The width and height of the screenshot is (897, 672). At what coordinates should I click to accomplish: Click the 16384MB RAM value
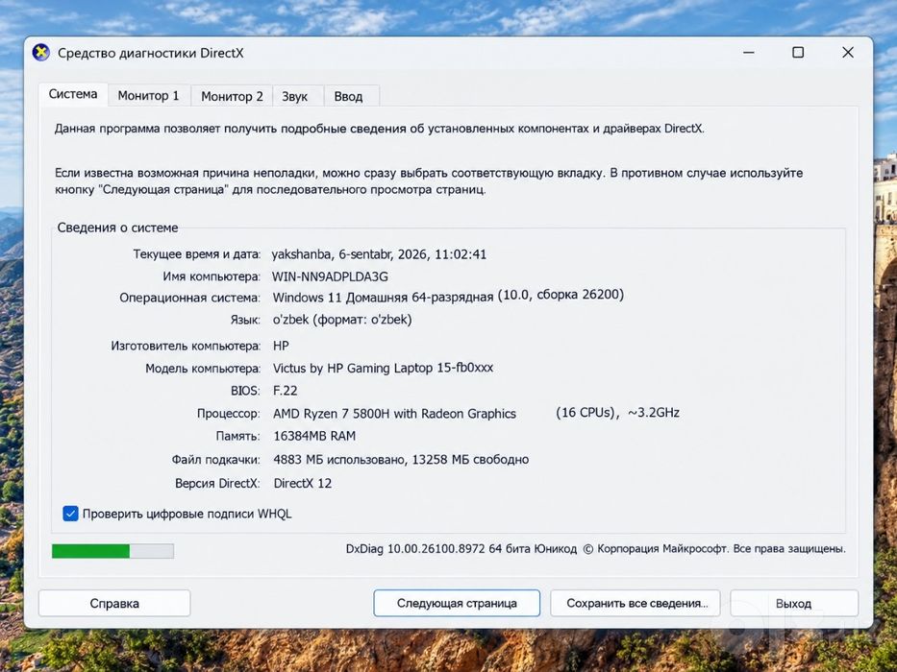[x=314, y=436]
